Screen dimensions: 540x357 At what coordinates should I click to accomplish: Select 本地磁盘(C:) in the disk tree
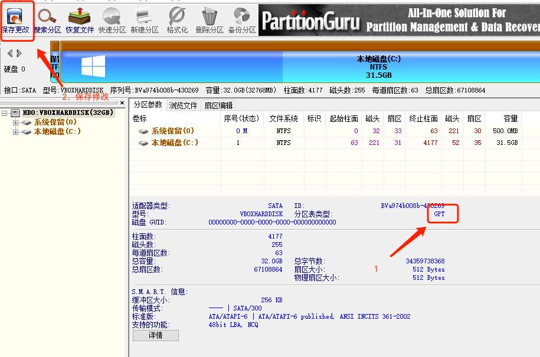[57, 131]
